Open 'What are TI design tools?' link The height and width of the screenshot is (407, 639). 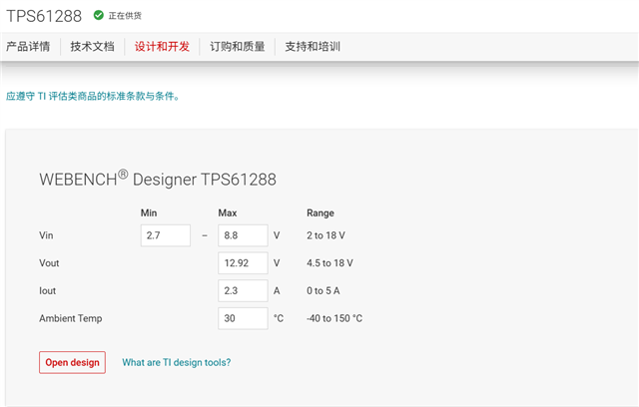pos(177,362)
